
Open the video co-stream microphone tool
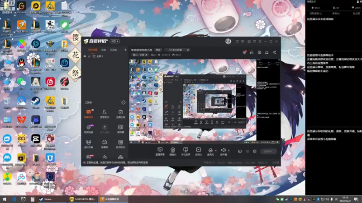pos(89,129)
